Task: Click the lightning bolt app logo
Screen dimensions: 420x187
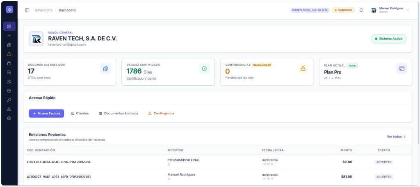Action: coord(9,10)
